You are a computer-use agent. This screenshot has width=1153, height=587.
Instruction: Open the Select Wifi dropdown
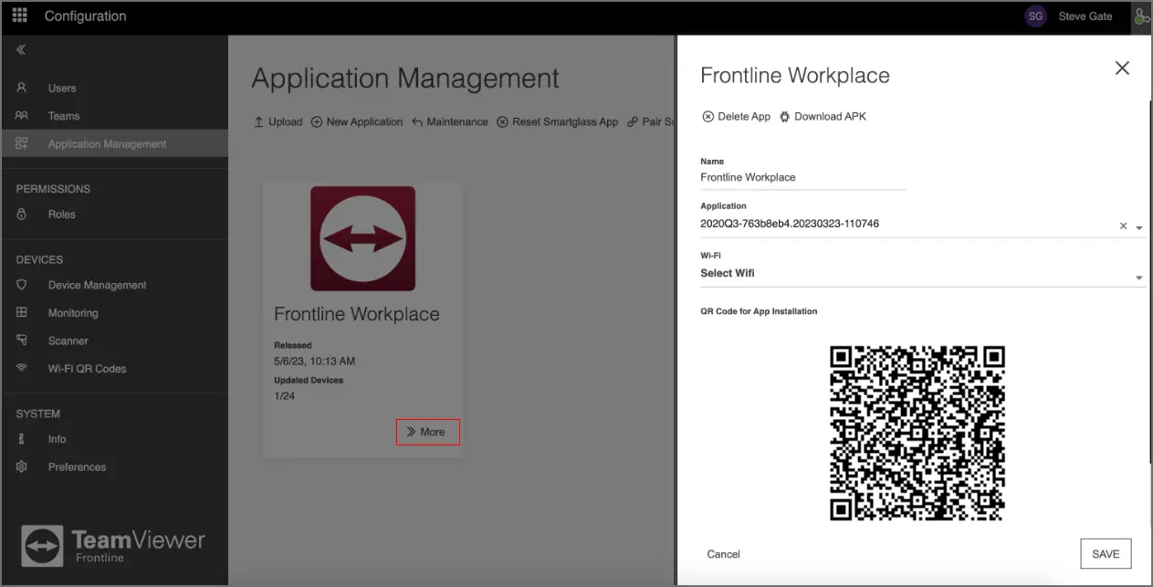tap(923, 274)
